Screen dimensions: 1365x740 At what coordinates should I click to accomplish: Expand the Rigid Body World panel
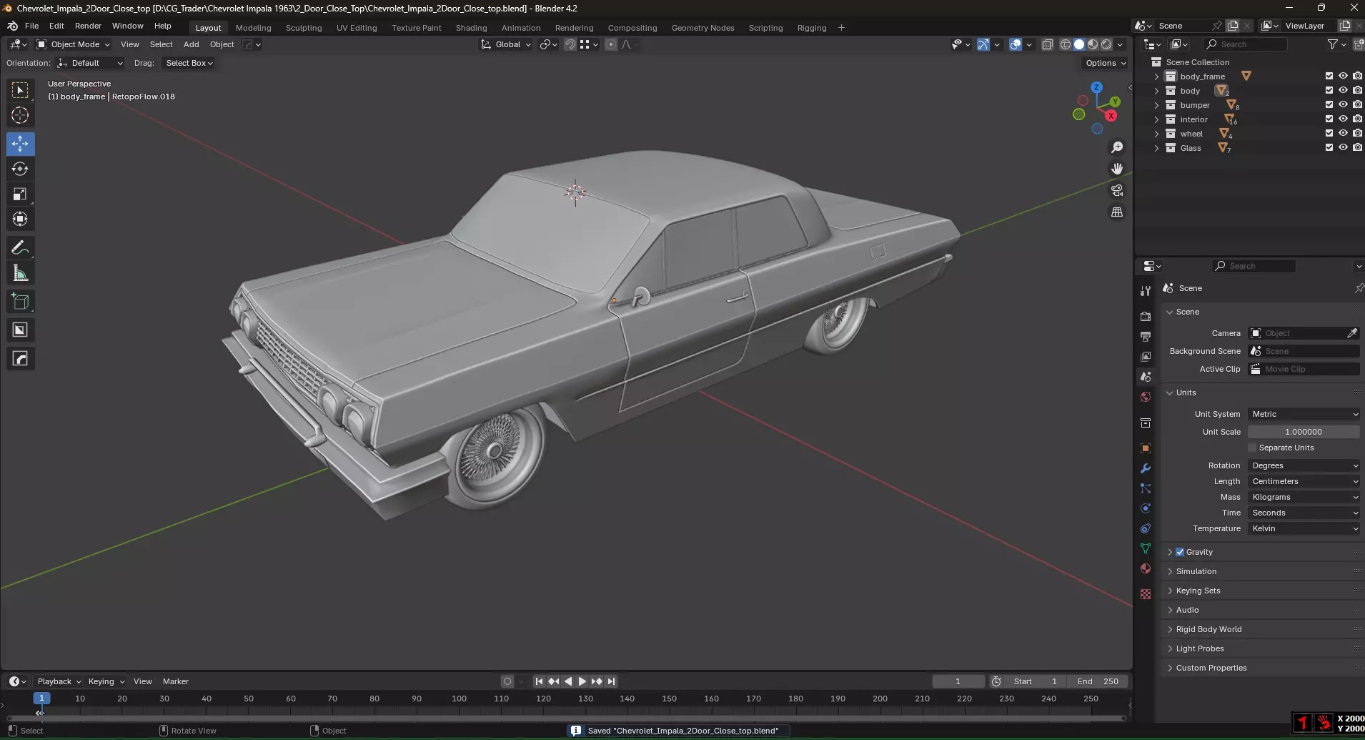pyautogui.click(x=1208, y=629)
